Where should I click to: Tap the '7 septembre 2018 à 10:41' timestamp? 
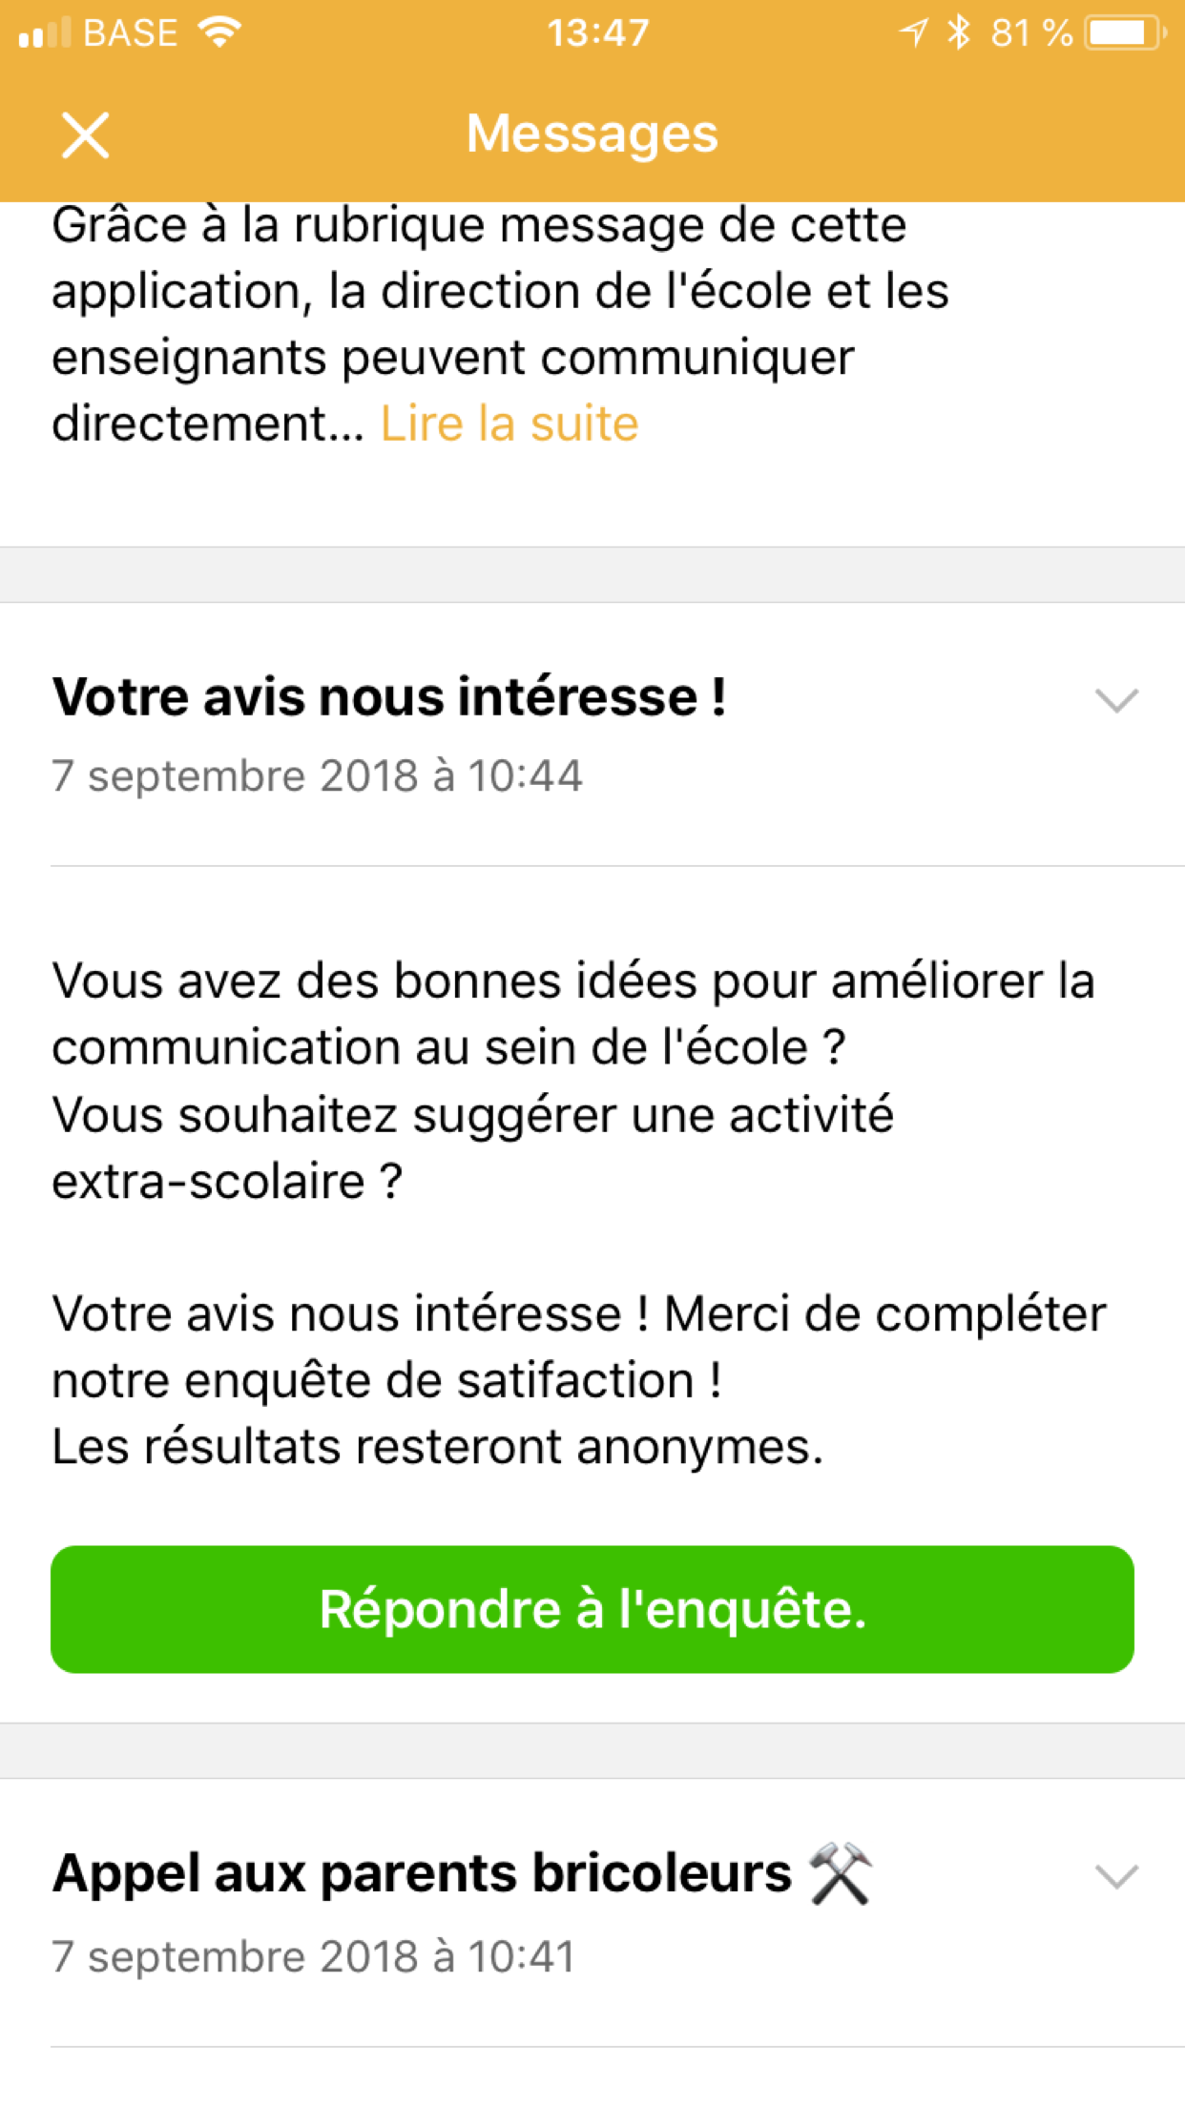click(x=313, y=1956)
